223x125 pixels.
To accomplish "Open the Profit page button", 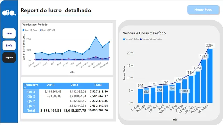I will (x=9, y=45).
